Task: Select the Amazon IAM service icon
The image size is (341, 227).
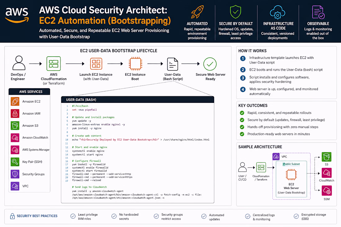Action: click(15, 113)
